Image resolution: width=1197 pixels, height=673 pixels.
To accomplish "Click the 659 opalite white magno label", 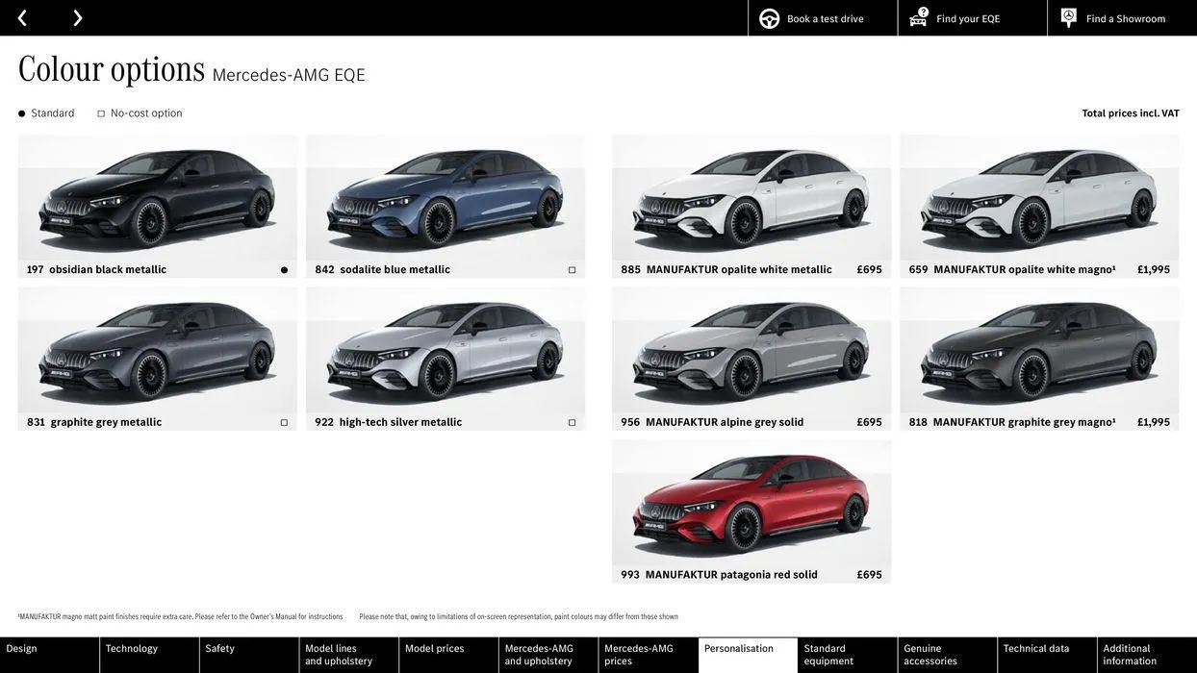I will 1012,270.
